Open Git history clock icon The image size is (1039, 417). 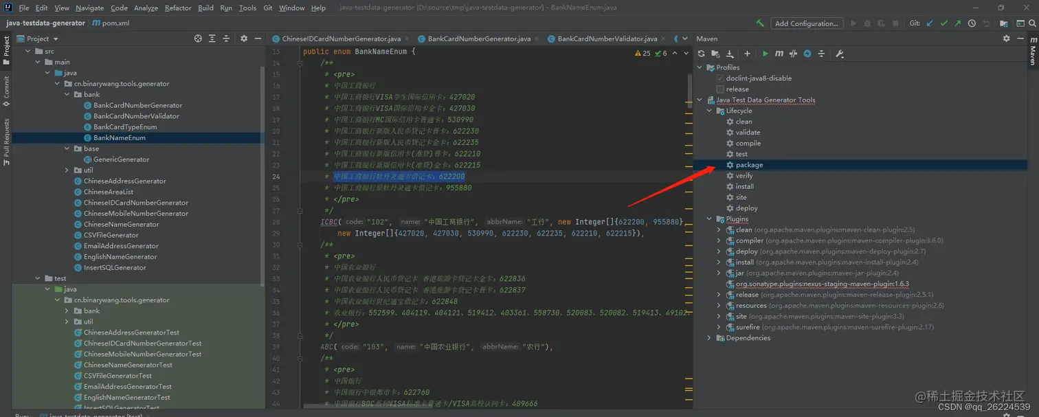pyautogui.click(x=972, y=23)
